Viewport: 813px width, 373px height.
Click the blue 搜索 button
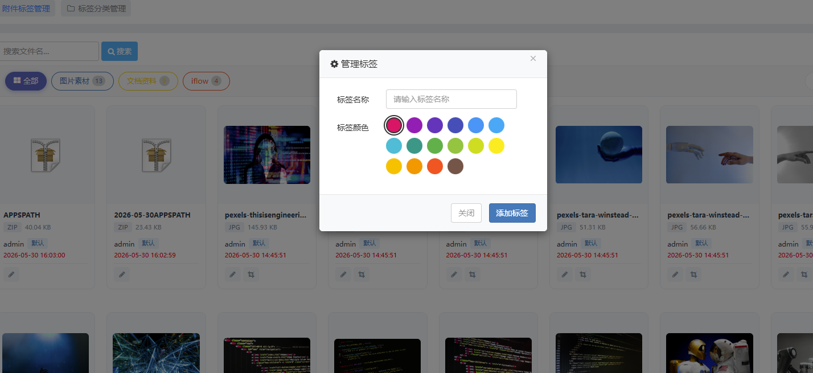(120, 51)
